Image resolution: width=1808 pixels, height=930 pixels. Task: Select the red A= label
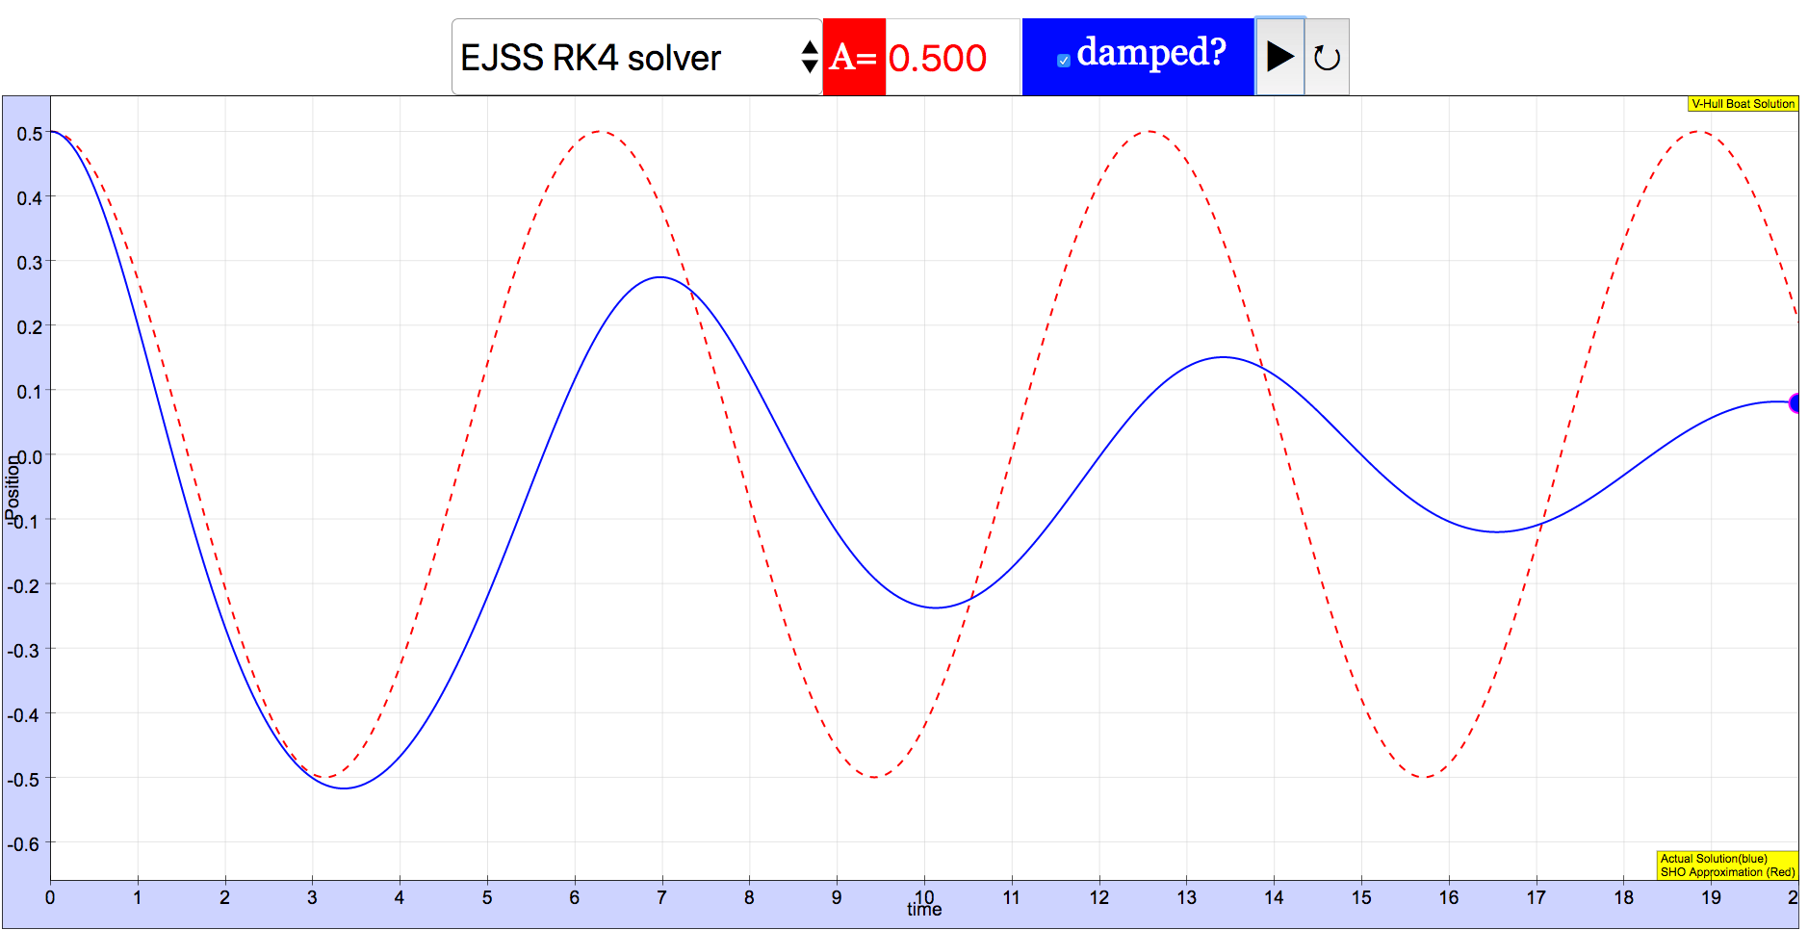(x=854, y=58)
